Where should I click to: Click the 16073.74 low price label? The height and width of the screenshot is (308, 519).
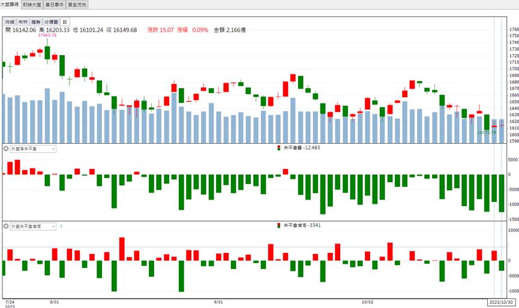487,132
